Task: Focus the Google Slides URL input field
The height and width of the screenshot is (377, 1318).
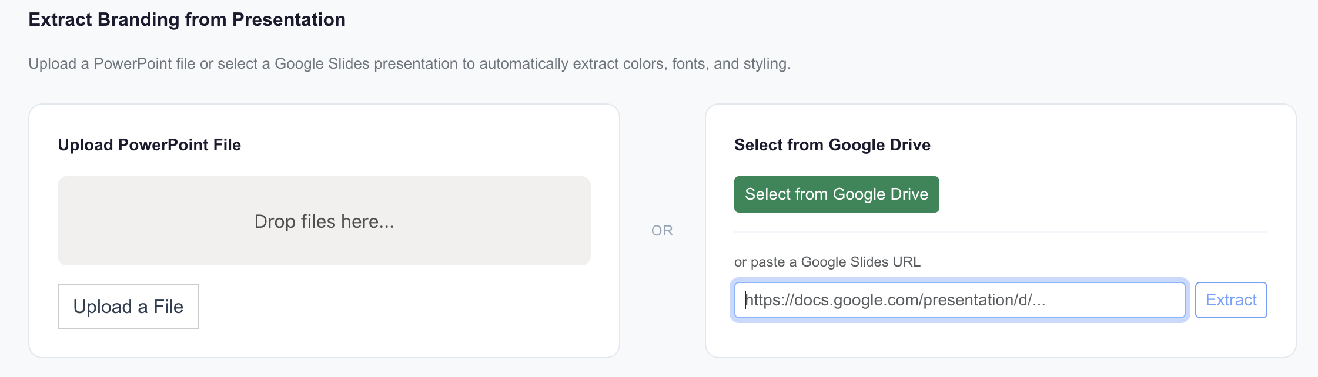Action: (x=959, y=300)
